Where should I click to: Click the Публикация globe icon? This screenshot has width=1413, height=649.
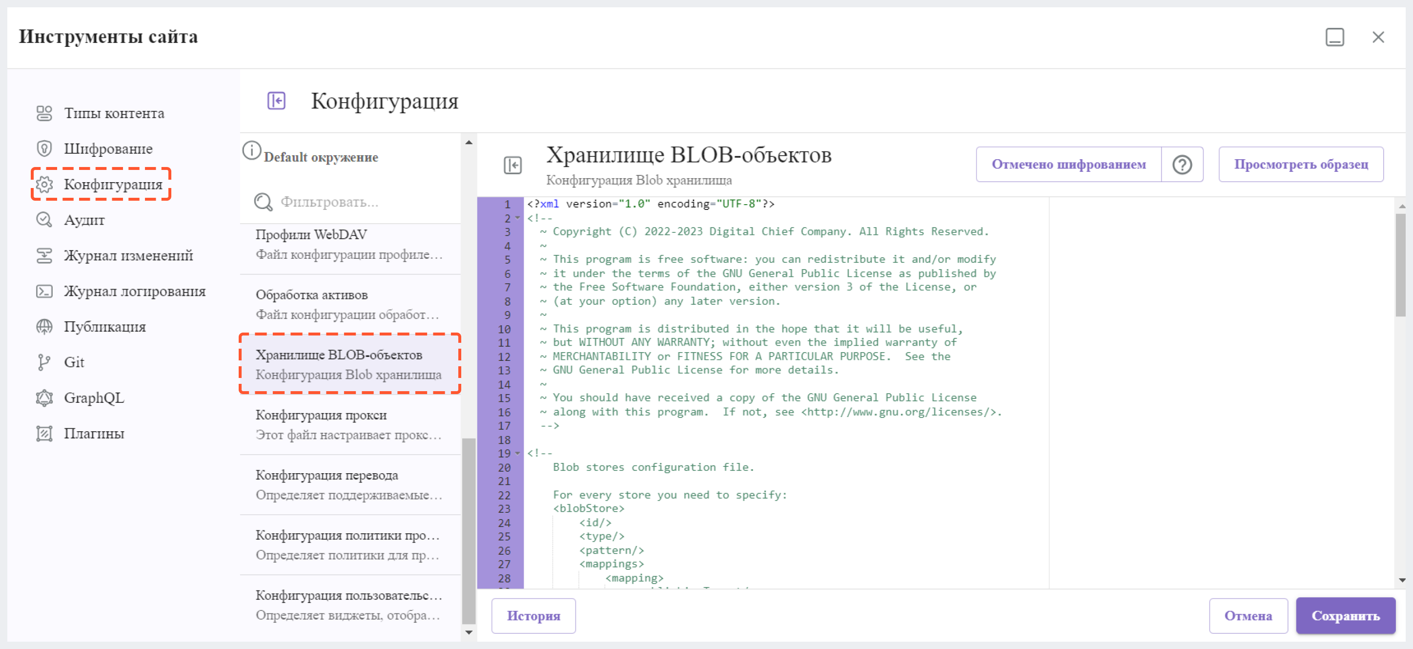point(44,327)
